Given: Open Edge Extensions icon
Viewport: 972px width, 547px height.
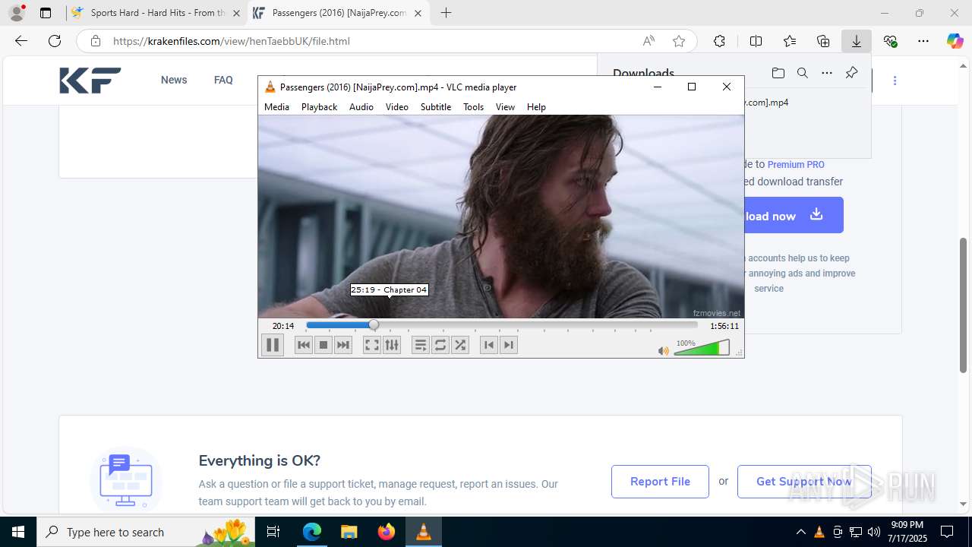Looking at the screenshot, I should (719, 41).
